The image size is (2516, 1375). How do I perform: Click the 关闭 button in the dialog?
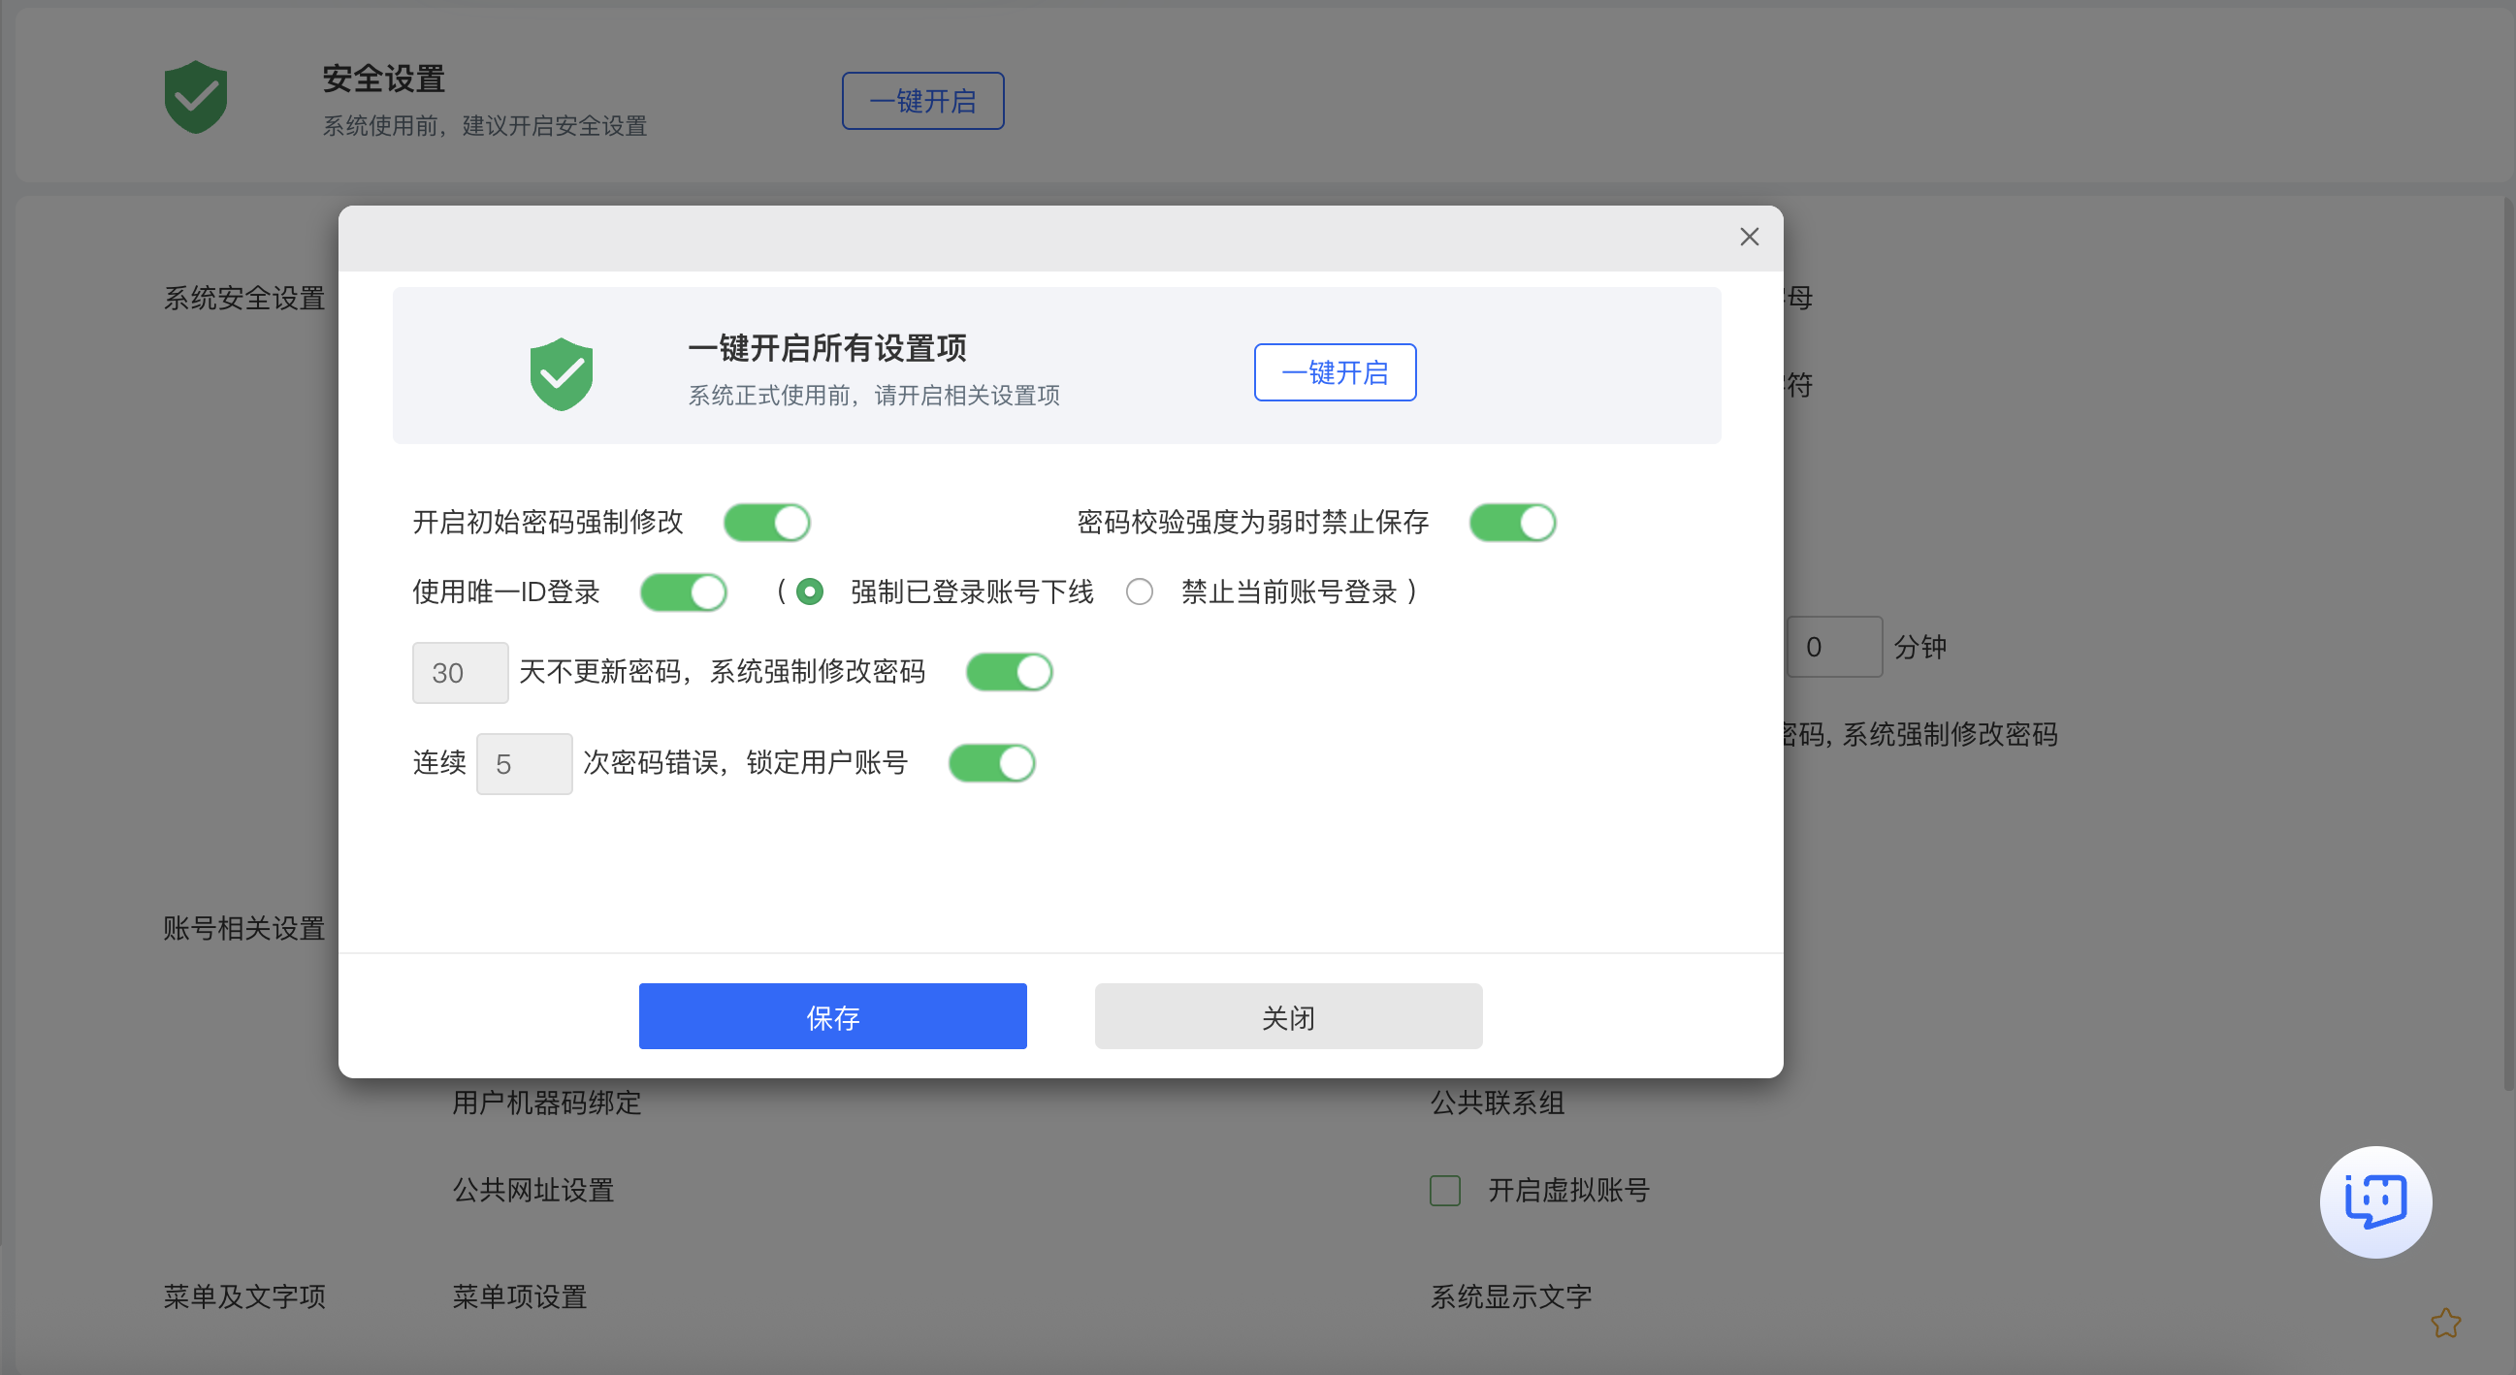coord(1288,1015)
